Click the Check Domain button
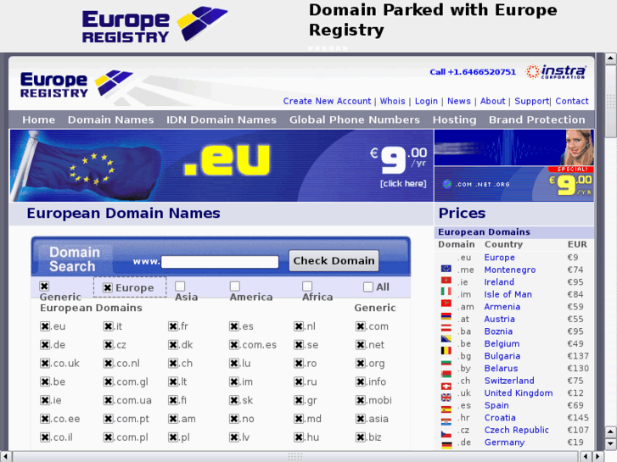 coord(334,261)
